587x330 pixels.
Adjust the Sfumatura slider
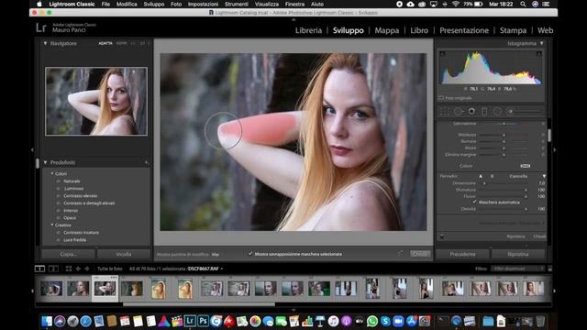point(504,190)
